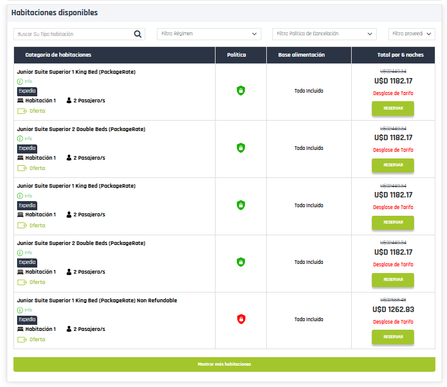Screen dimensions: 447x387
Task: Click 'Todo Incluido' in the first row
Action: click(309, 91)
